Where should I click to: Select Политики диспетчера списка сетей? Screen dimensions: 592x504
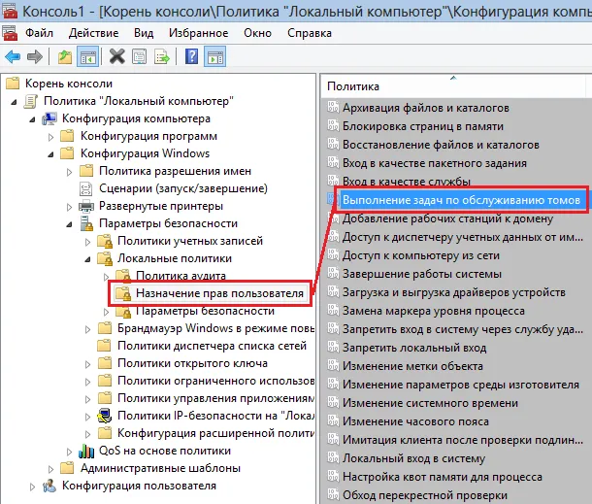[x=213, y=346]
